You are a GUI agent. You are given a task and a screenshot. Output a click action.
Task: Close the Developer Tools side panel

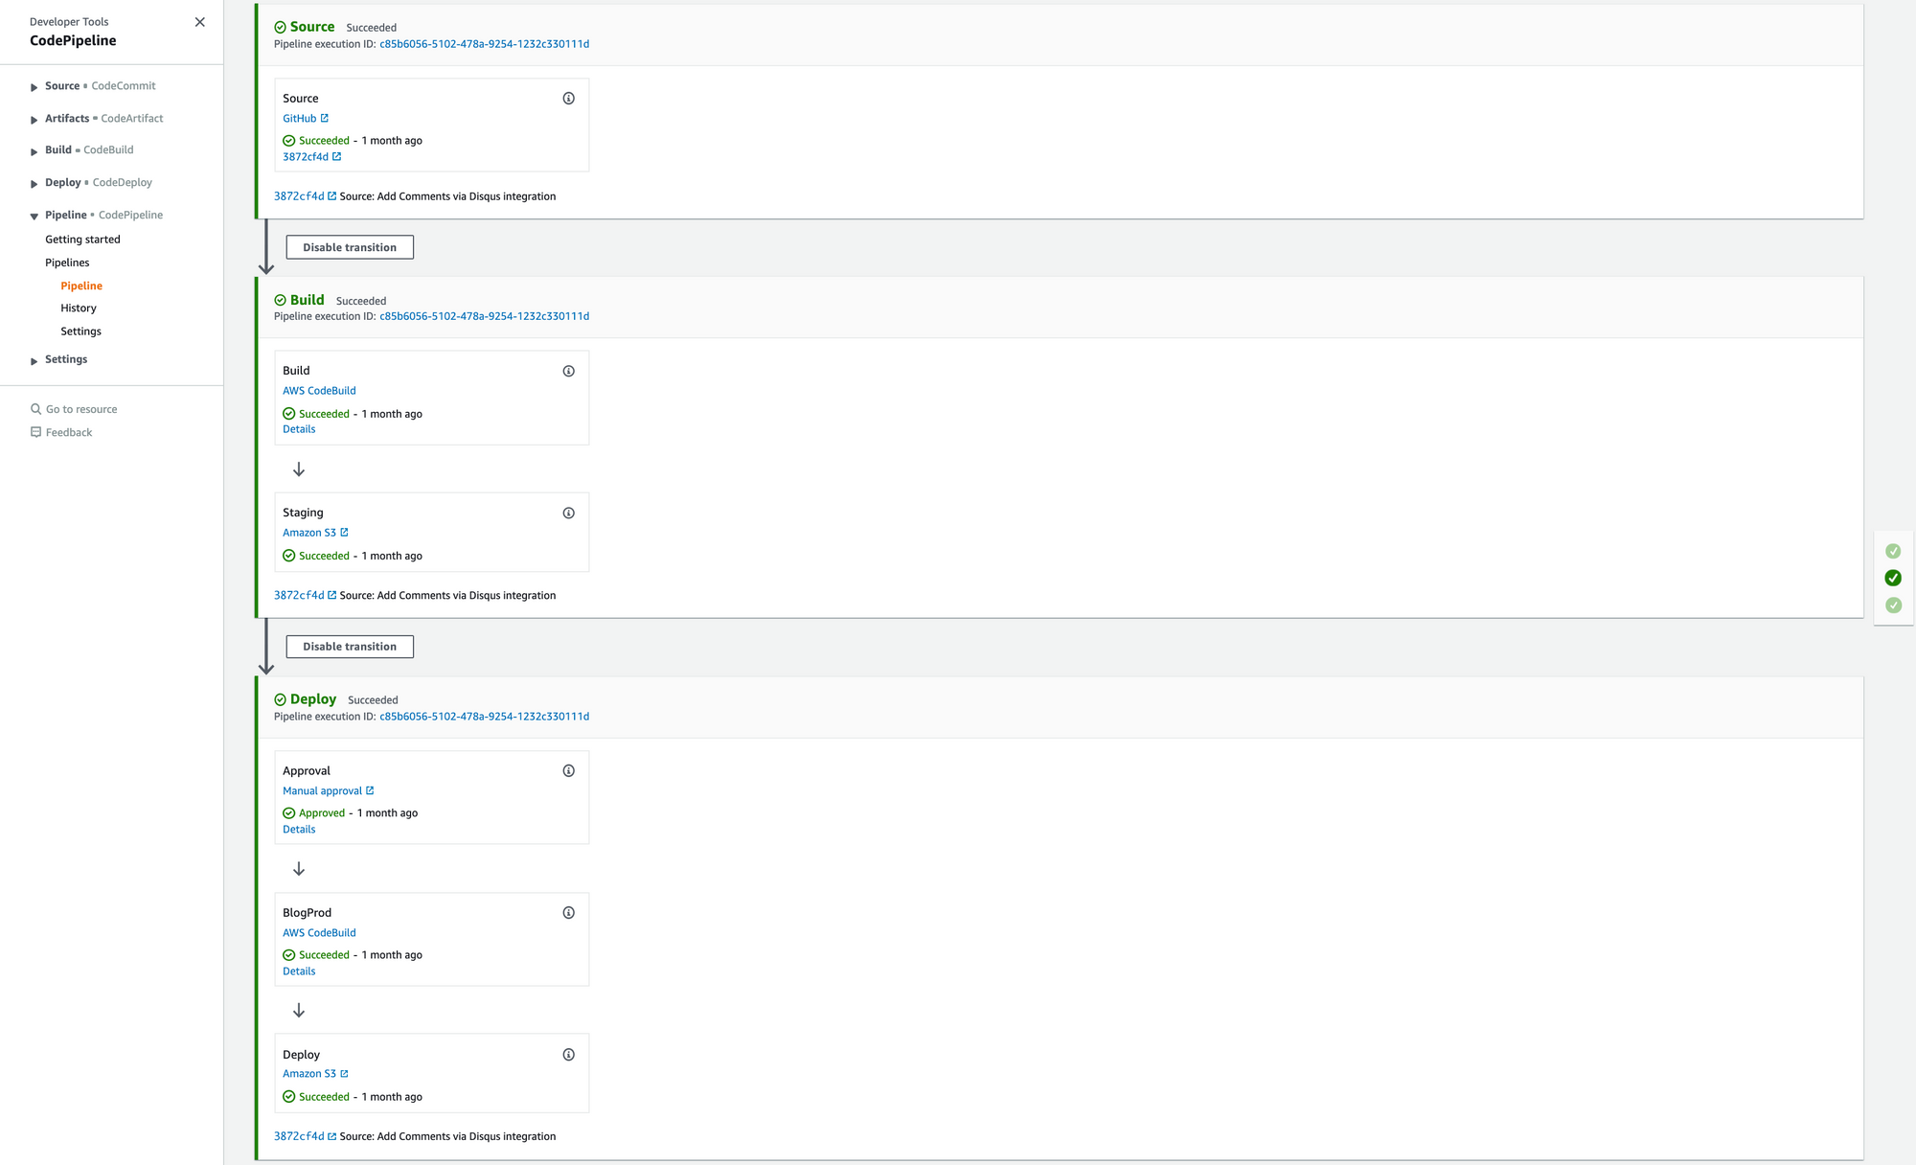point(199,21)
